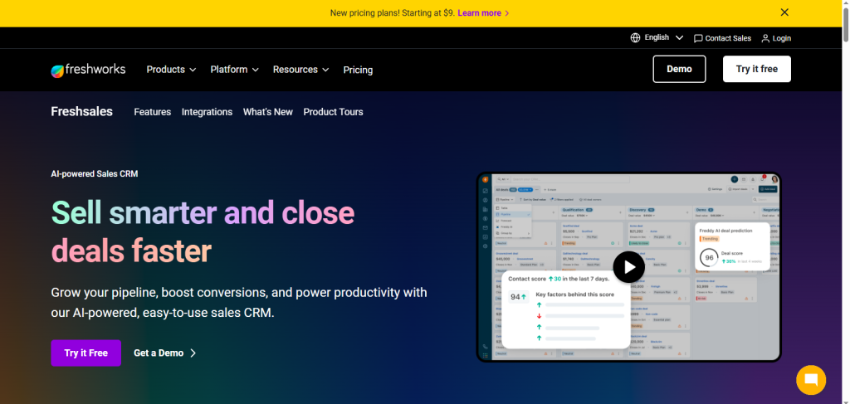The width and height of the screenshot is (850, 404).
Task: Click the arrow next to Get a Demo
Action: pyautogui.click(x=193, y=353)
